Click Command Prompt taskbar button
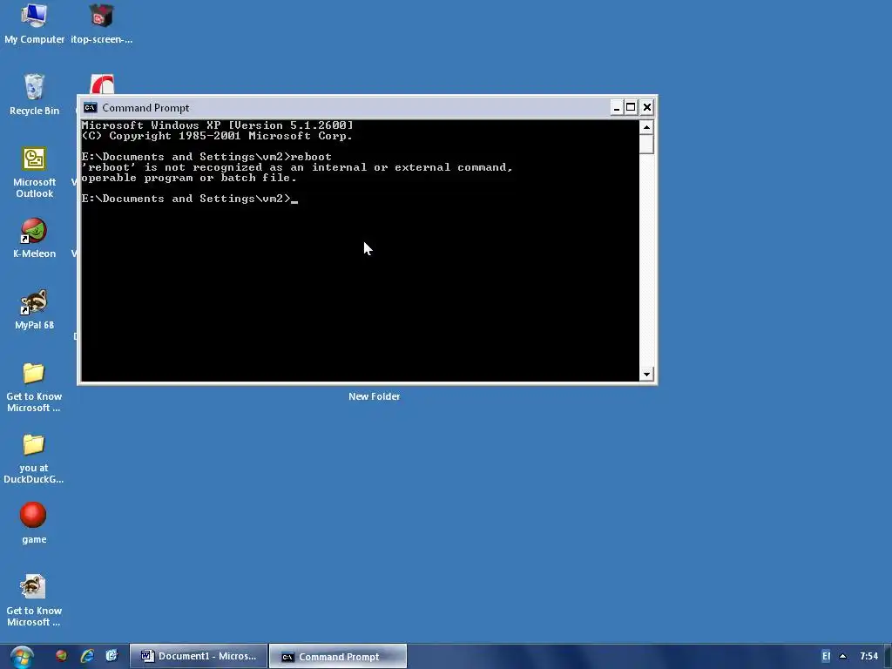This screenshot has width=892, height=669. coord(338,657)
